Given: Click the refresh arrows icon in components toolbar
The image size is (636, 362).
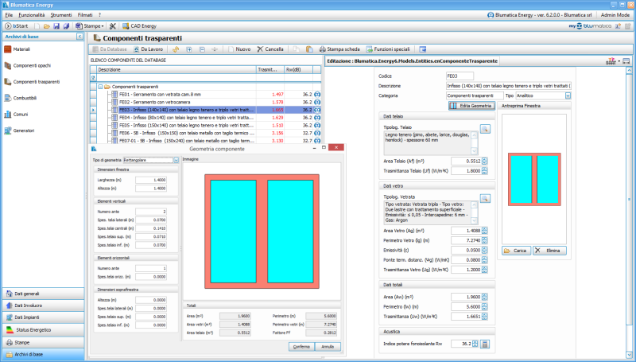Looking at the screenshot, I should click(x=176, y=49).
